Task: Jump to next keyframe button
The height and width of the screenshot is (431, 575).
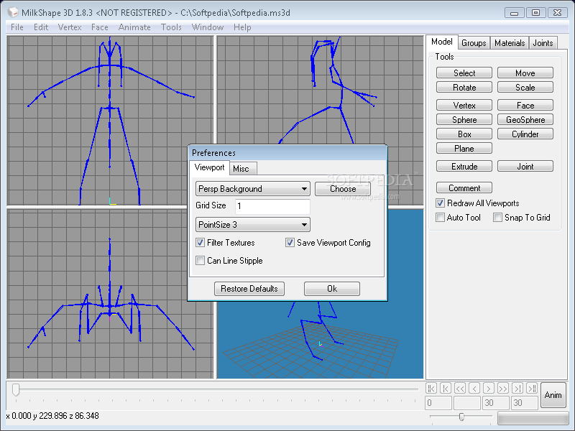Action: click(517, 388)
